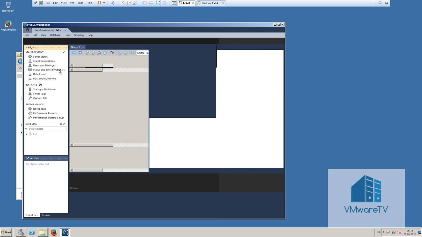This screenshot has height=237, width=422.
Task: Open VMware VM menu
Action: pos(72,3)
